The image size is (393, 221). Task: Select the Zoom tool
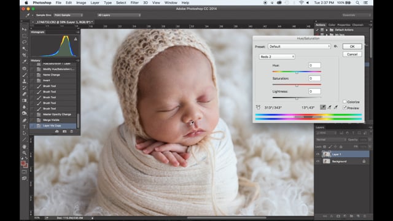[x=25, y=153]
